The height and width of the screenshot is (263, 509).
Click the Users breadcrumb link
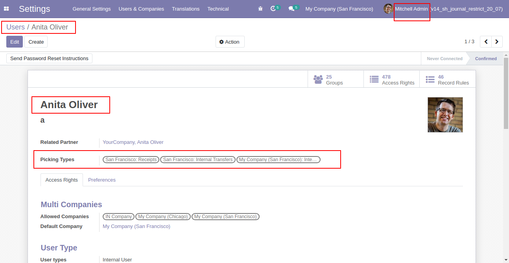point(15,27)
